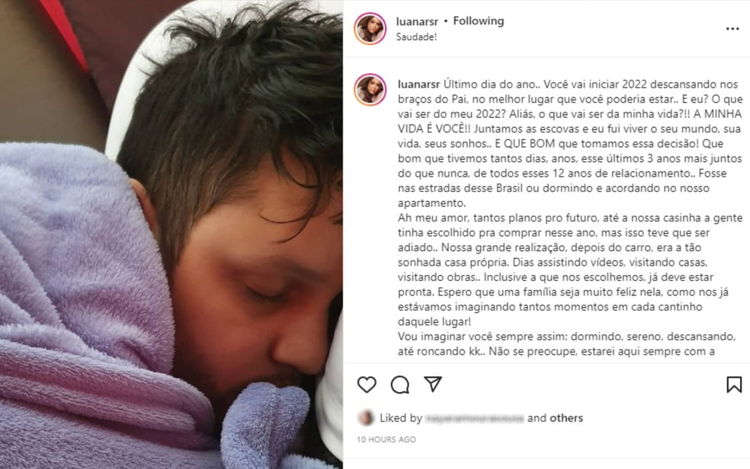This screenshot has width=750, height=469.
Task: Save post with bookmark icon
Action: point(734,384)
